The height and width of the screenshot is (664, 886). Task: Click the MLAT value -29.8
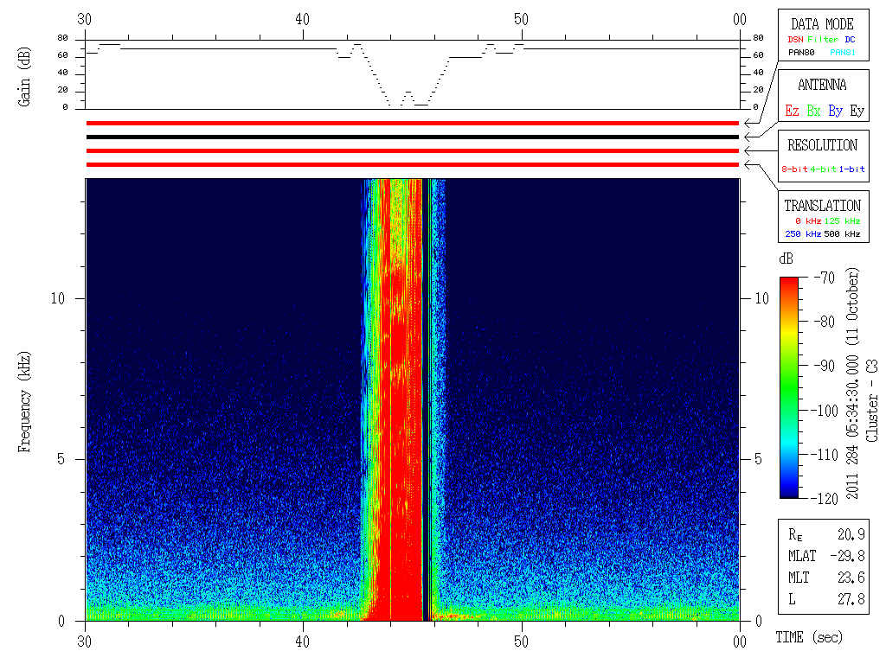(848, 556)
